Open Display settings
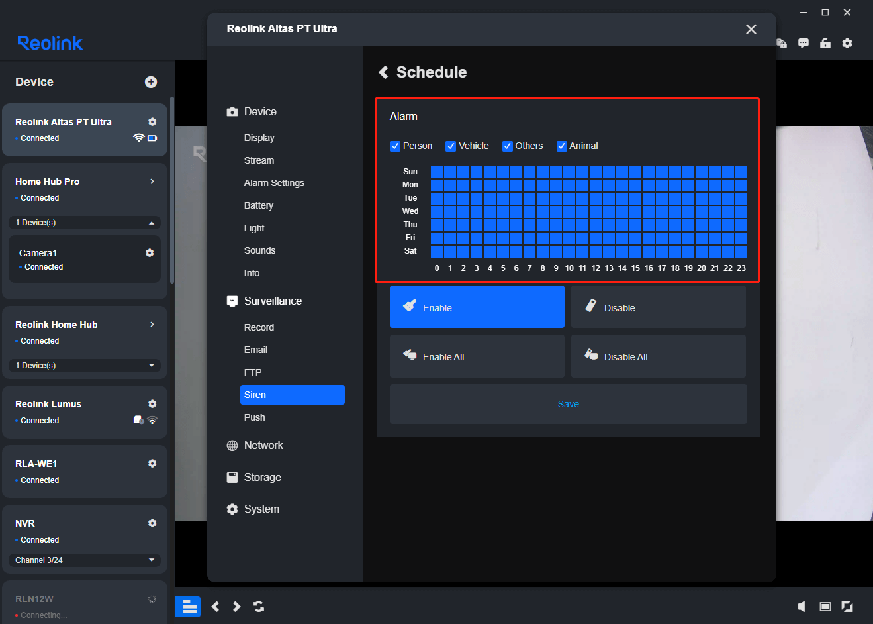This screenshot has height=624, width=873. [259, 138]
